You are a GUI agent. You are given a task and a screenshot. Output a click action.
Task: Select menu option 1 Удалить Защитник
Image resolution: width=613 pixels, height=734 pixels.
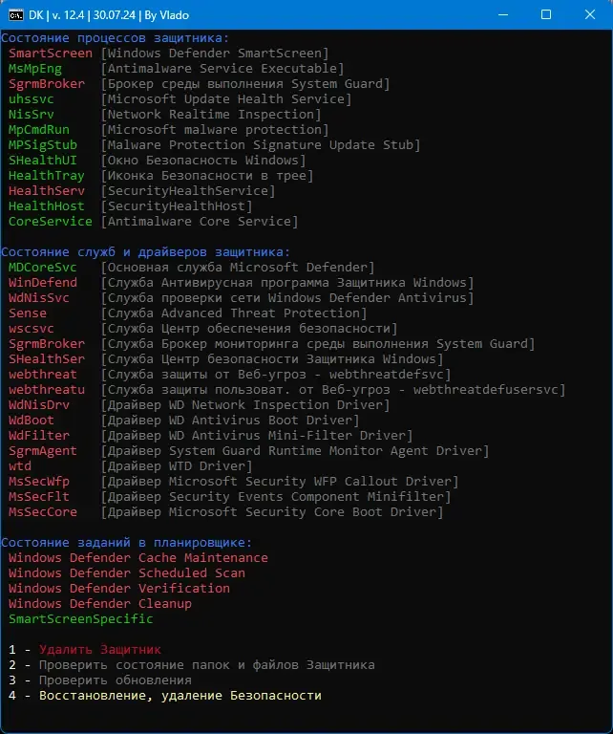tap(99, 650)
